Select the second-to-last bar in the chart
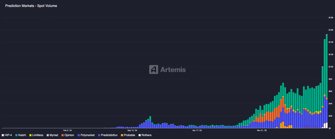The width and height of the screenshot is (335, 139). pos(324,84)
